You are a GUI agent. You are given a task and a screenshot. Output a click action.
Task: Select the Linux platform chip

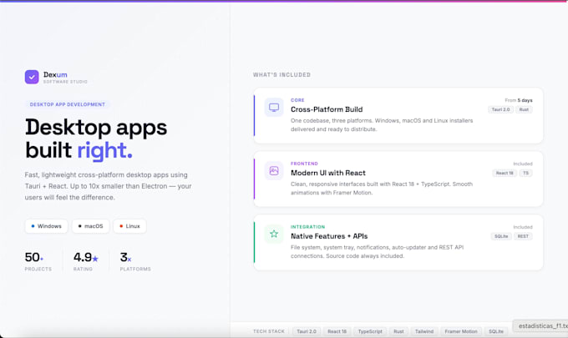click(129, 226)
